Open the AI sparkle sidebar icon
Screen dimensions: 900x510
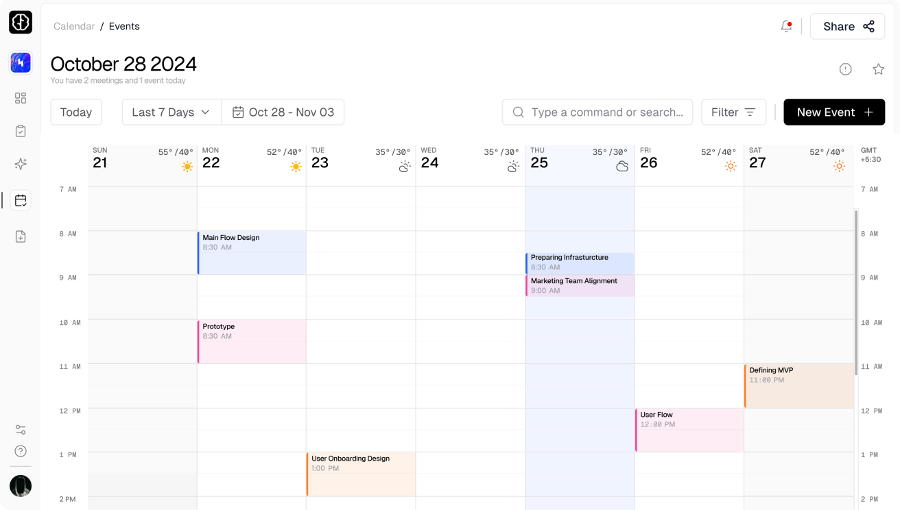21,164
